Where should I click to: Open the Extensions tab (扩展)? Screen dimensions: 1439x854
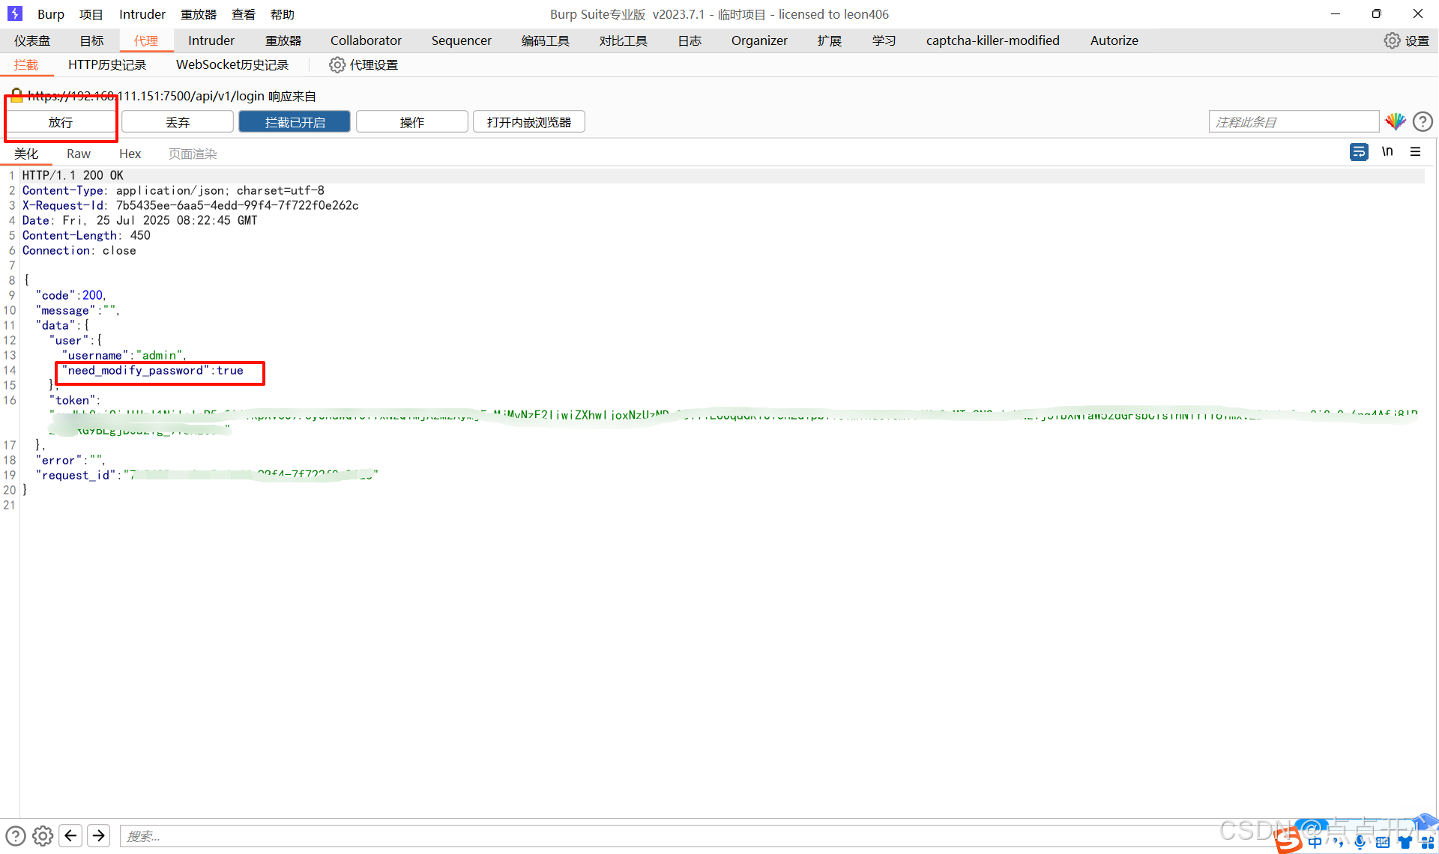pyautogui.click(x=830, y=40)
